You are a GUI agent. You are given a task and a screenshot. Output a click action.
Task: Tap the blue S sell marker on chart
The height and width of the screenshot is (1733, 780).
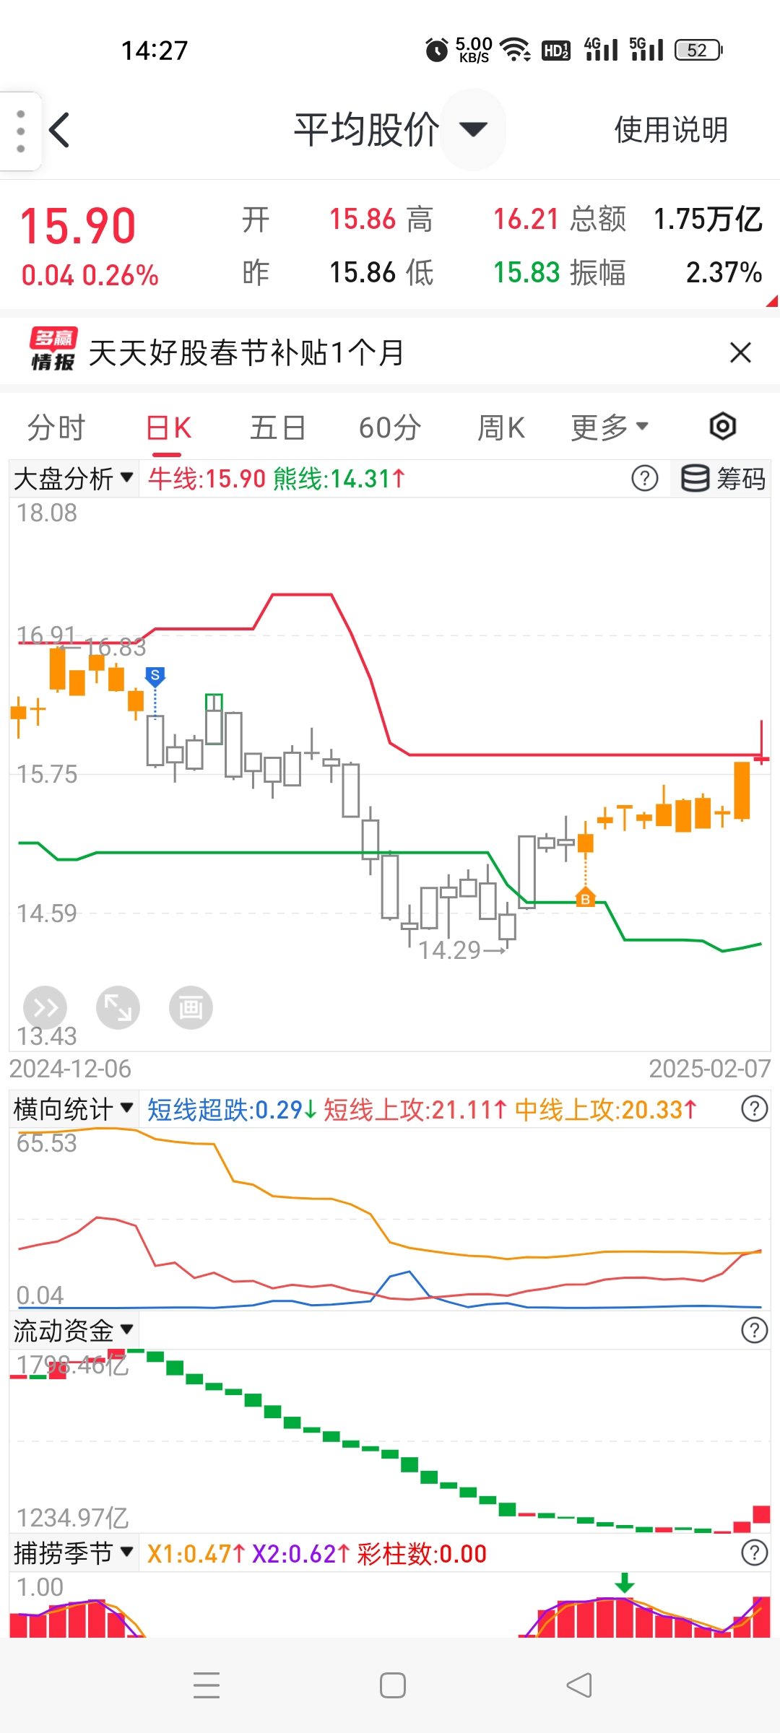[x=155, y=676]
